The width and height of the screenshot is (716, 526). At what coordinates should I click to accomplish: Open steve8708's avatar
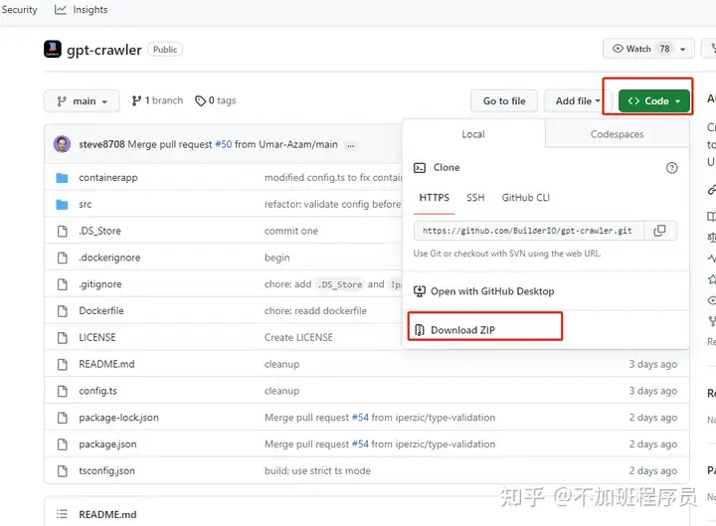pyautogui.click(x=62, y=144)
